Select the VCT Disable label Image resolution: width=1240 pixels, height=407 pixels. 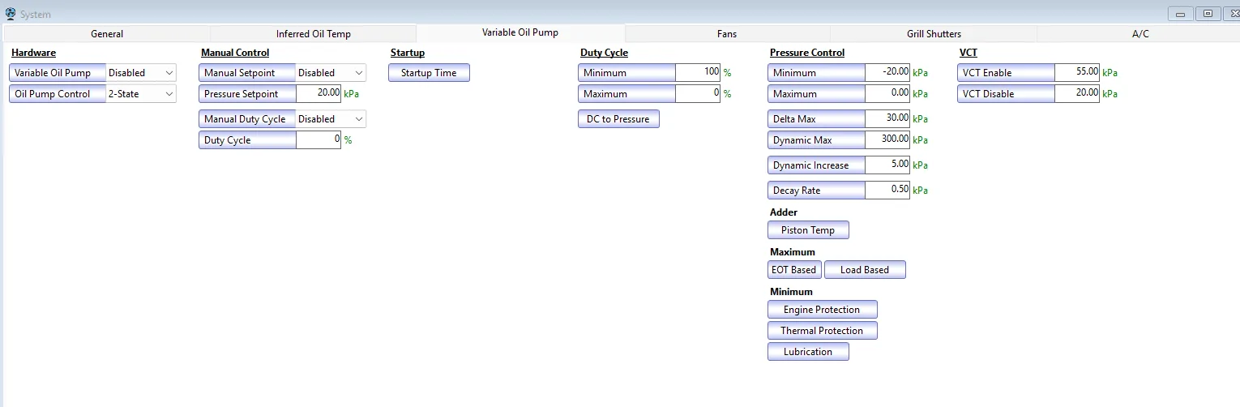click(x=1006, y=94)
